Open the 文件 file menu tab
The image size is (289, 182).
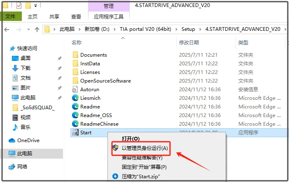[10, 16]
